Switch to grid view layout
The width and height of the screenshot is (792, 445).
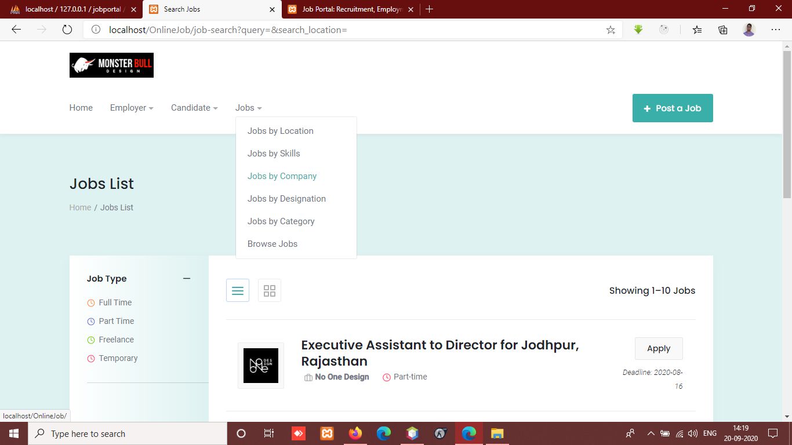click(x=270, y=290)
